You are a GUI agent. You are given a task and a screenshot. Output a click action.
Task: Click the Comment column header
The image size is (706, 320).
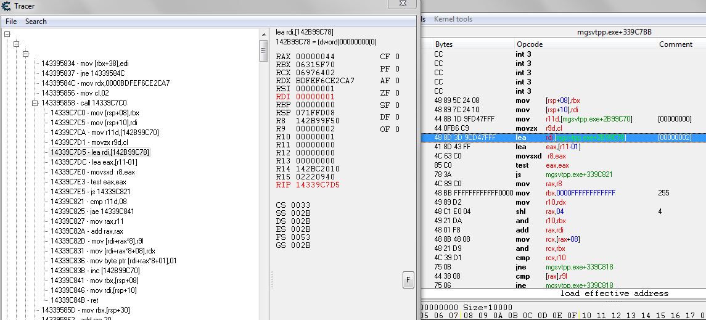(x=676, y=44)
